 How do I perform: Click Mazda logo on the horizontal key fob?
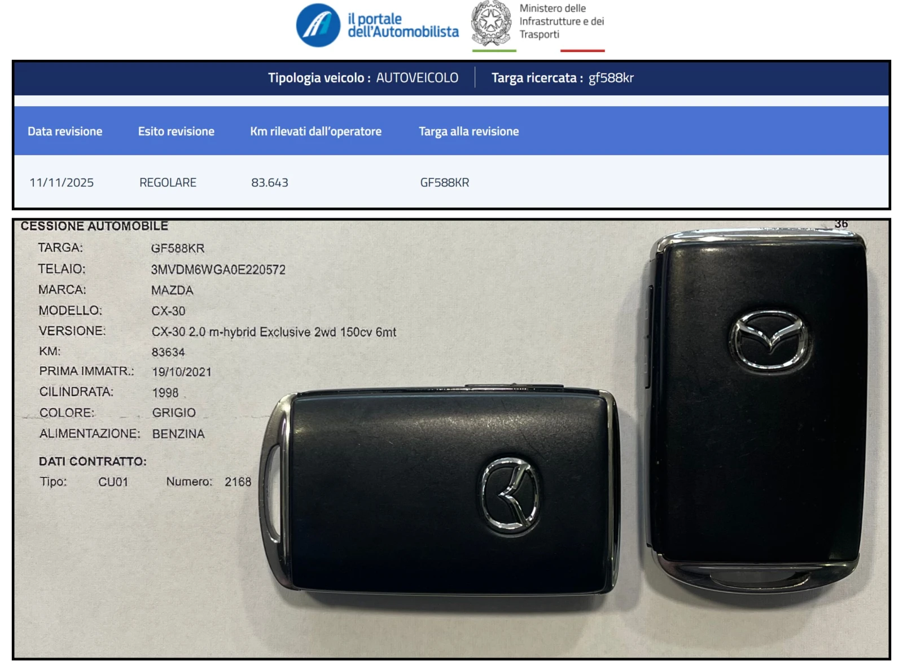click(510, 495)
